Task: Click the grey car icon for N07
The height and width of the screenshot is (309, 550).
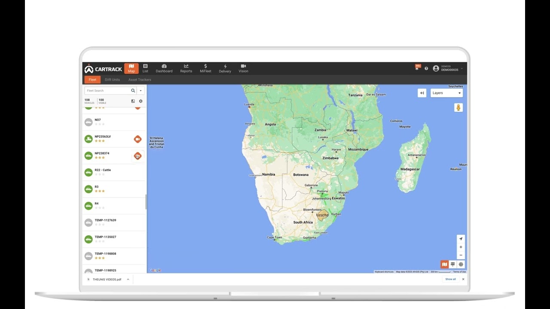Action: (89, 122)
